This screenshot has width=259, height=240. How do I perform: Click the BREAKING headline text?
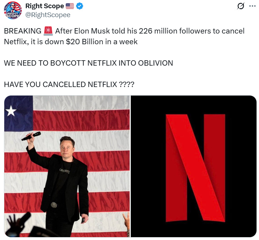23,31
